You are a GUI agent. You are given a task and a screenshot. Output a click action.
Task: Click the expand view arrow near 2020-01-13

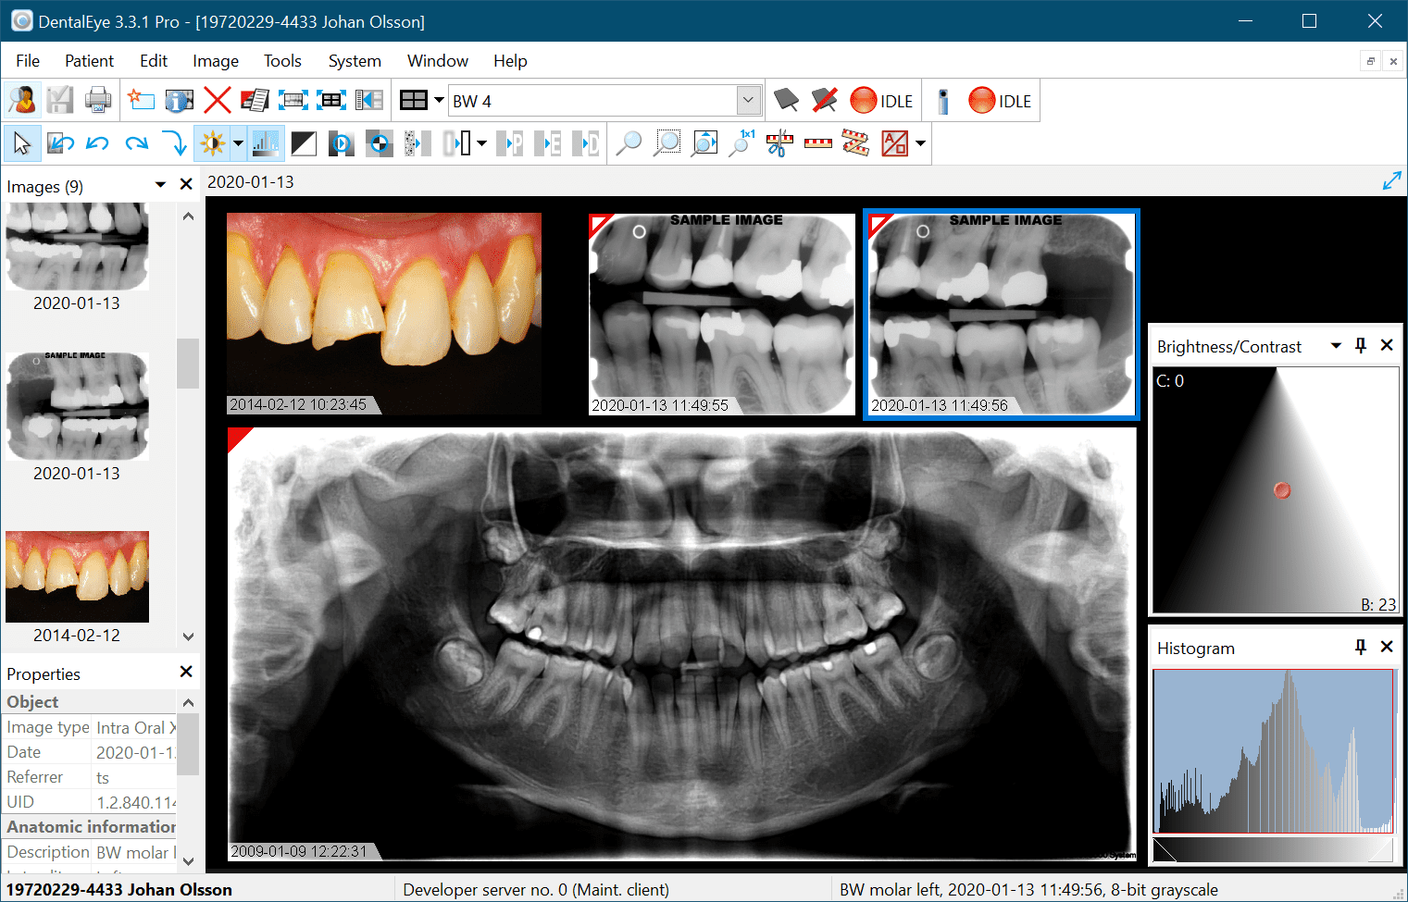pyautogui.click(x=1392, y=180)
